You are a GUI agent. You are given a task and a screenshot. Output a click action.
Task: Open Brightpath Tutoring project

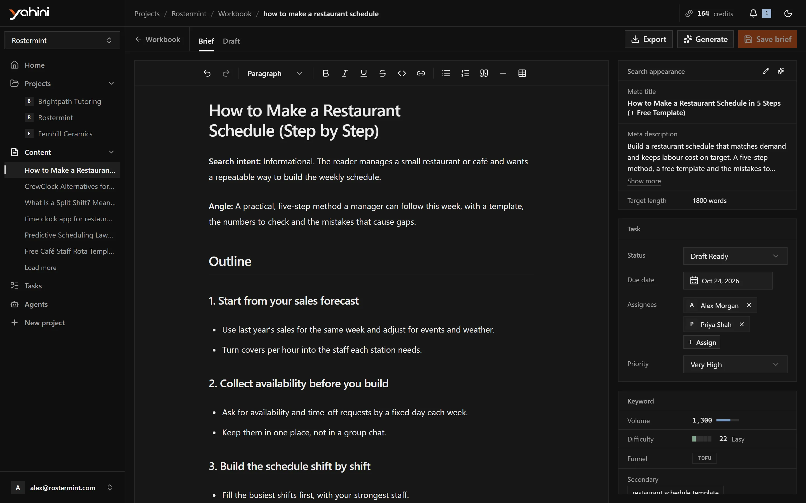pyautogui.click(x=69, y=101)
